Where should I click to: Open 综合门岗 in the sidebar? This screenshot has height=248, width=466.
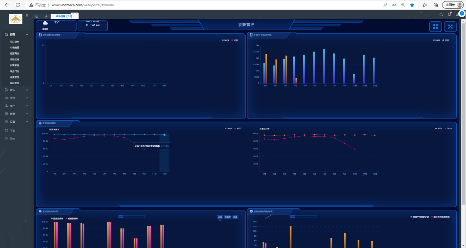pos(15,71)
